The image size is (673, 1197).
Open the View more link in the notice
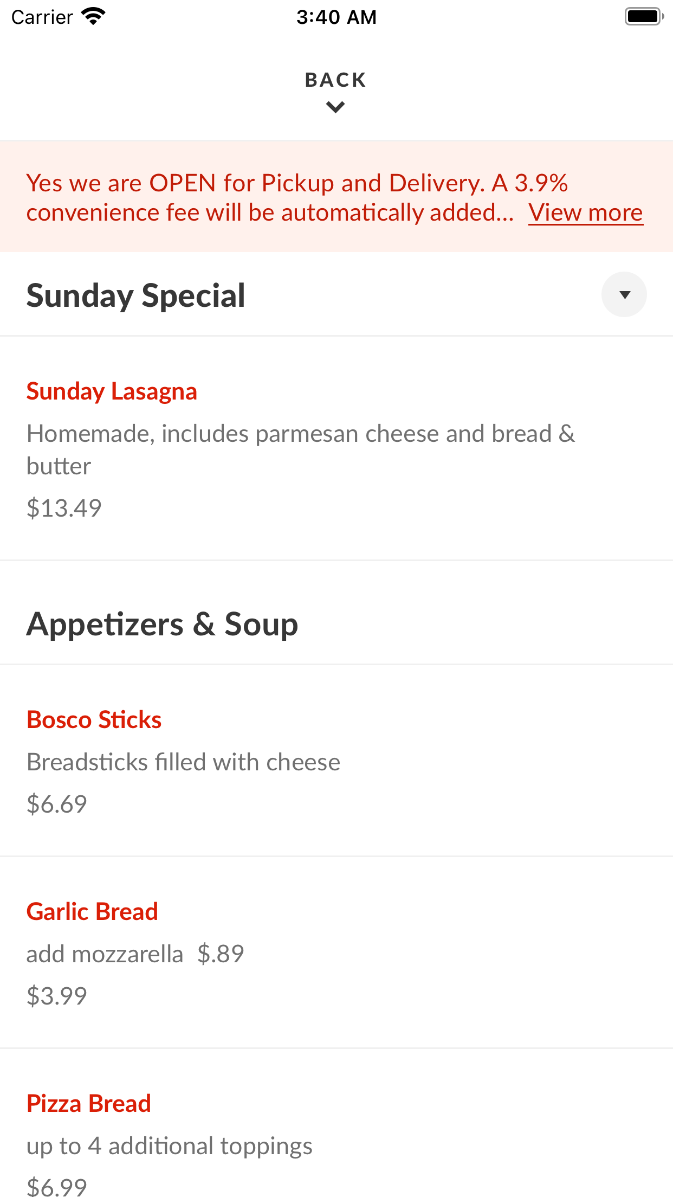pos(586,213)
